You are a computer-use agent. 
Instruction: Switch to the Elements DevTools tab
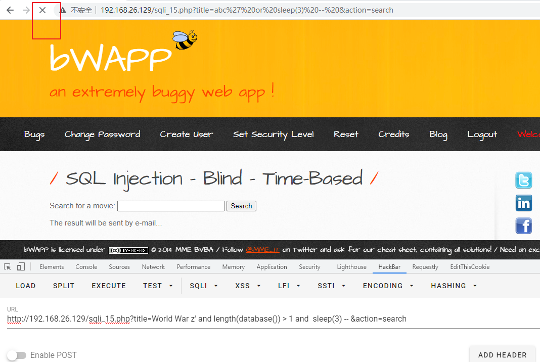point(52,267)
